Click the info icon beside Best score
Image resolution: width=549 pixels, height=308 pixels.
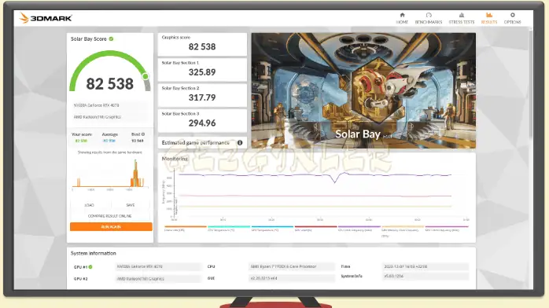click(143, 134)
